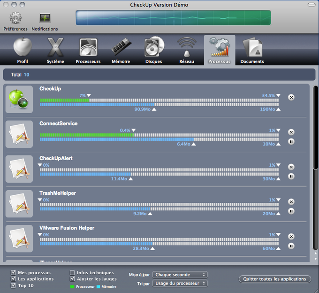Disable the Ajuster les jauges checkbox
Image resolution: width=319 pixels, height=293 pixels.
(72, 279)
